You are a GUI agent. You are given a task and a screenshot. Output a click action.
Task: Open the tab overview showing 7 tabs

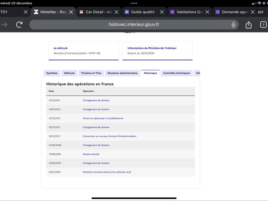(x=263, y=24)
